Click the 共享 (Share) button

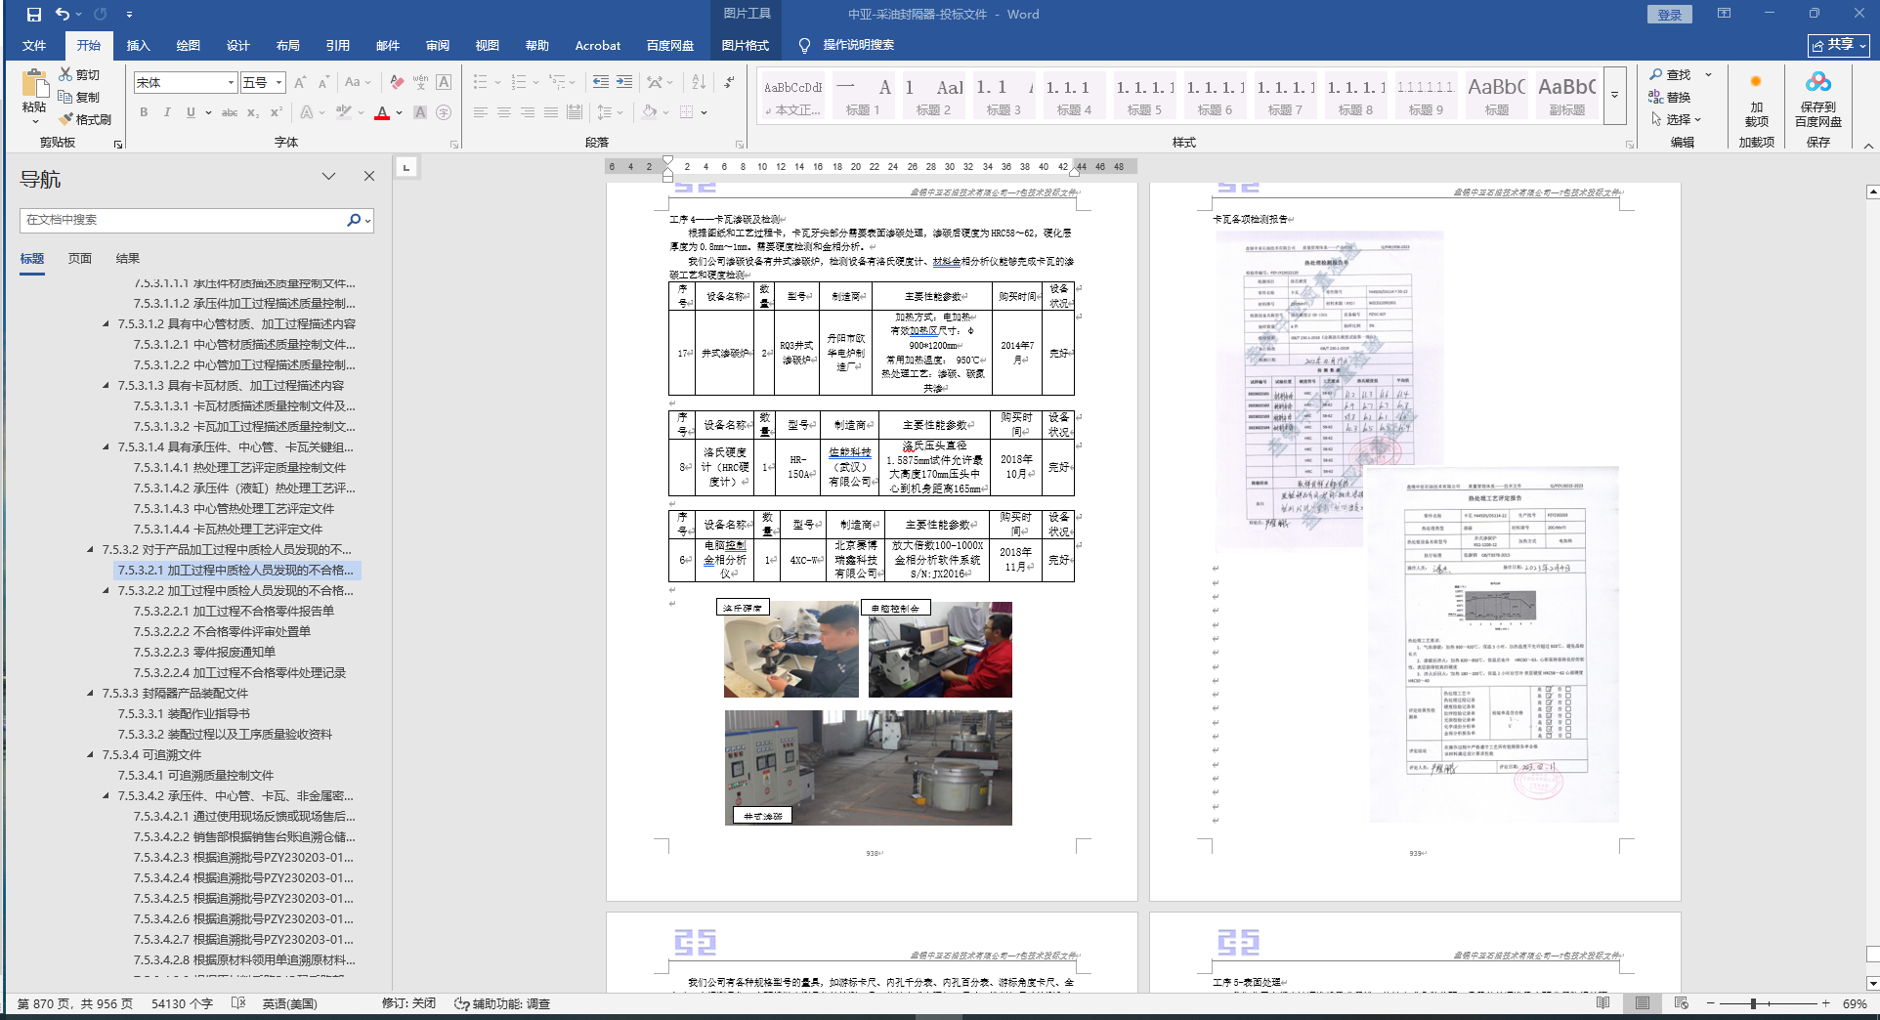coord(1838,45)
